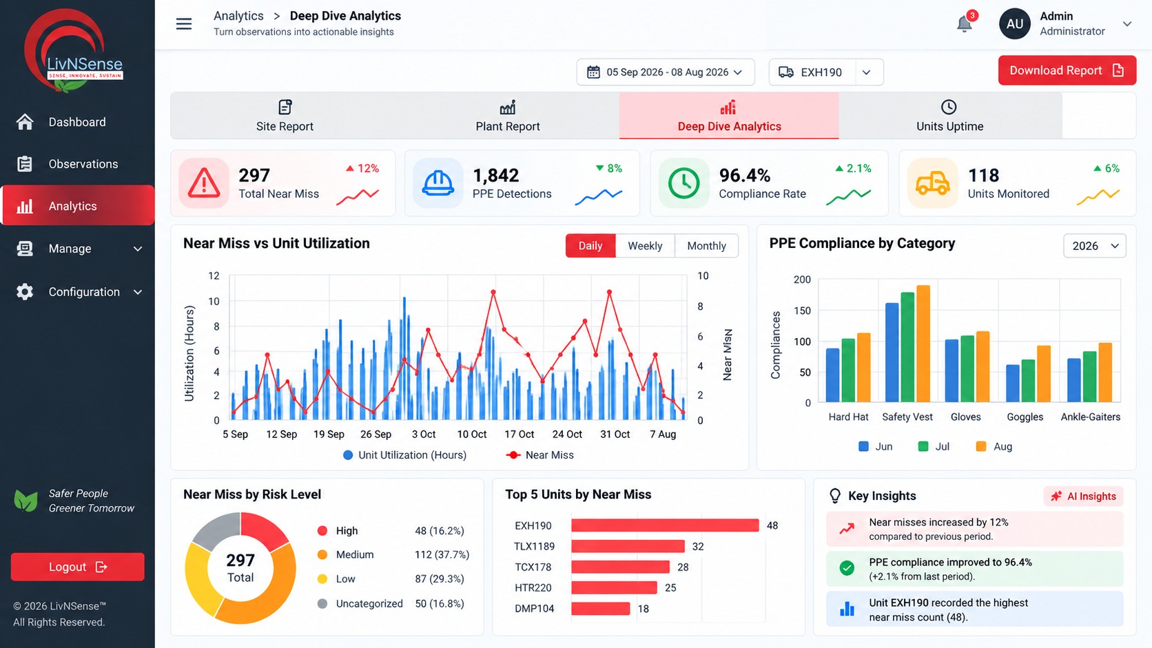Click the donut chart 297 Total center
Image resolution: width=1152 pixels, height=648 pixels.
(240, 568)
